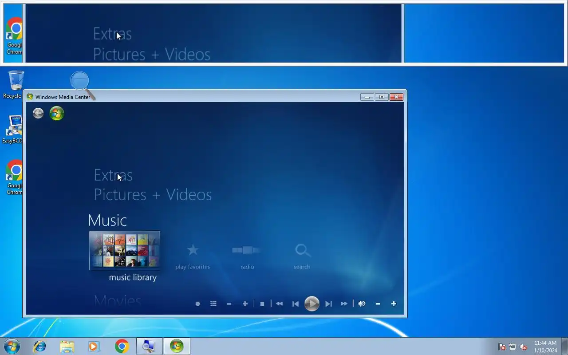The image size is (568, 355).
Task: Open the EasyBCD desktop shortcut
Action: (x=13, y=130)
